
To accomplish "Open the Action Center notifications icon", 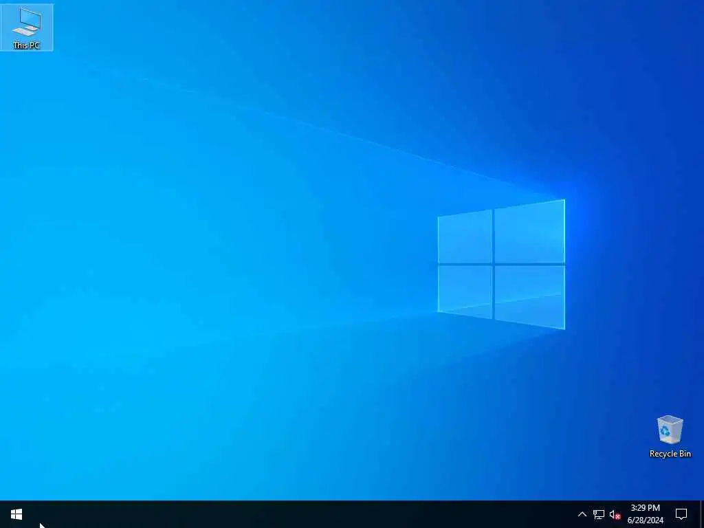I will pos(681,514).
